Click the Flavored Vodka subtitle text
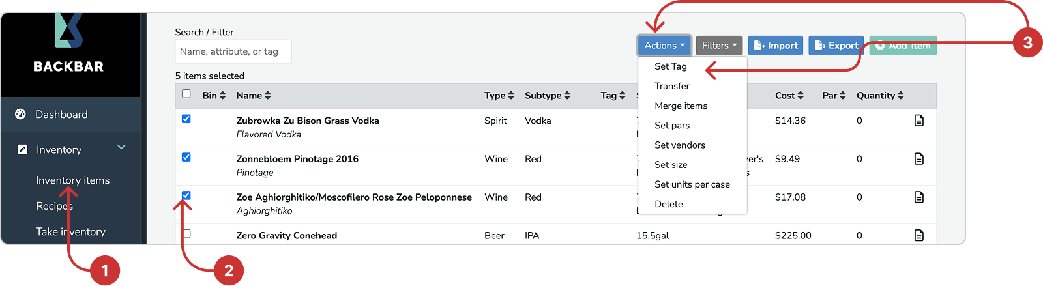Image resolution: width=1043 pixels, height=286 pixels. click(x=269, y=134)
